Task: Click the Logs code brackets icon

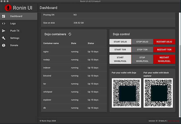Action: [x=4, y=23]
